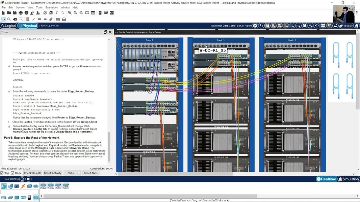The height and width of the screenshot is (202, 360).
Task: Select End Devices category icon
Action: point(10,186)
